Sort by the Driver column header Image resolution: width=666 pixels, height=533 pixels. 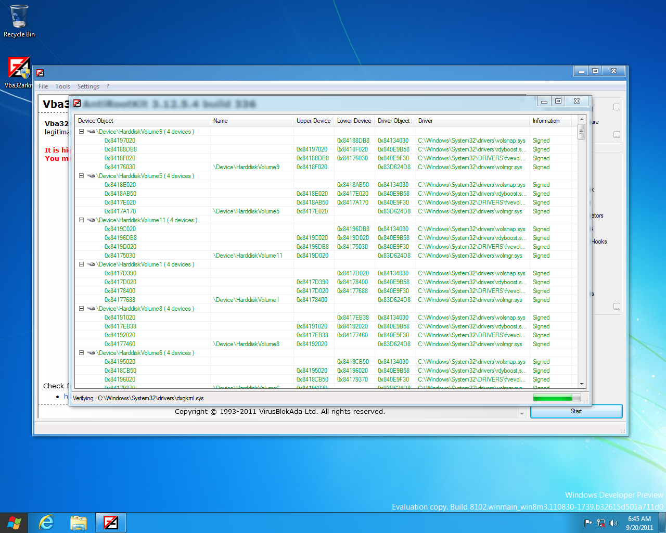472,121
